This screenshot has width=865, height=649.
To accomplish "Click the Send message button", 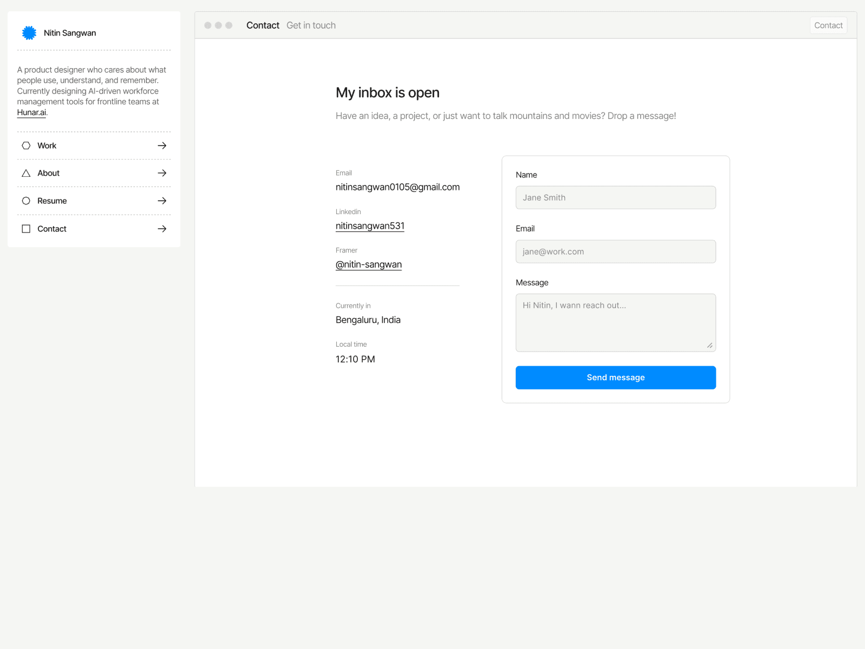I will point(616,378).
